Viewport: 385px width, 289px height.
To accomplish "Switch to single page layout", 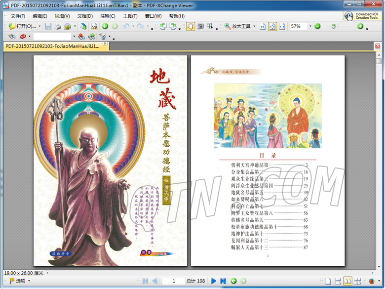I will pos(328,281).
